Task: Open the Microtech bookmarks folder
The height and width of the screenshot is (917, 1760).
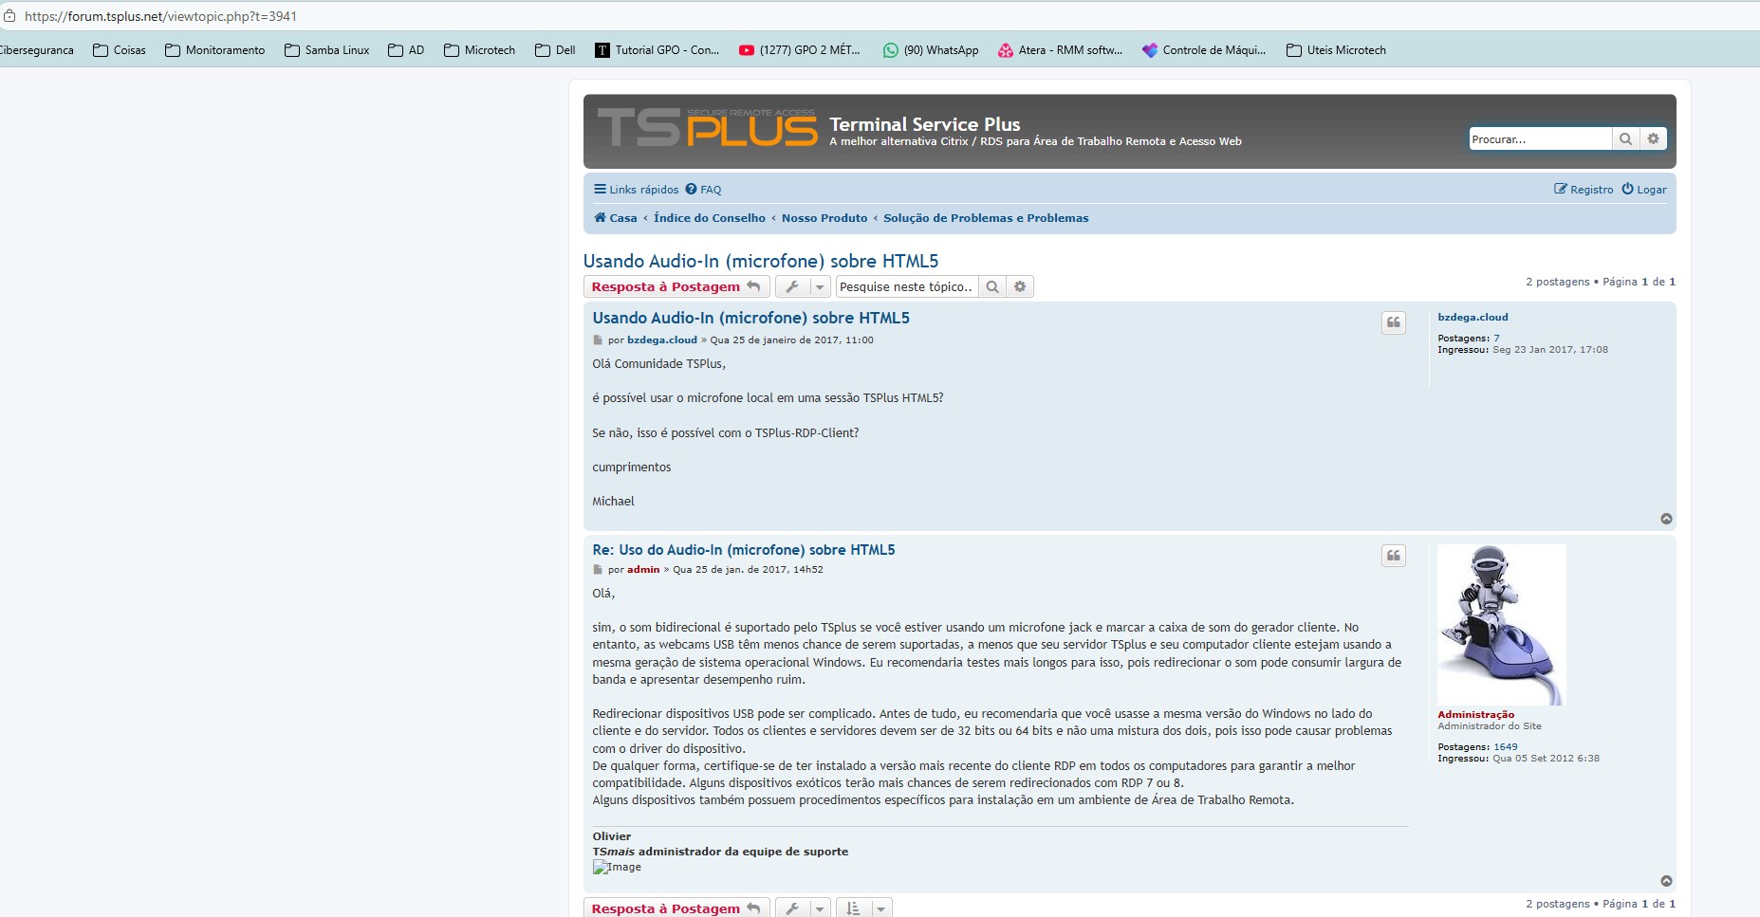Action: [x=480, y=50]
